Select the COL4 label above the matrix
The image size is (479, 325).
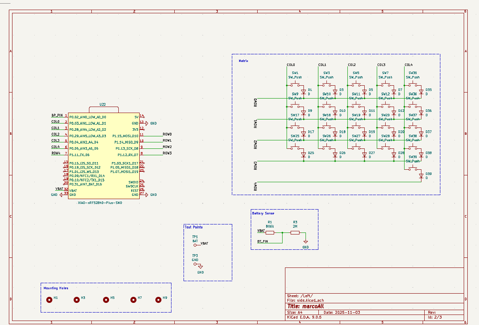coord(409,65)
